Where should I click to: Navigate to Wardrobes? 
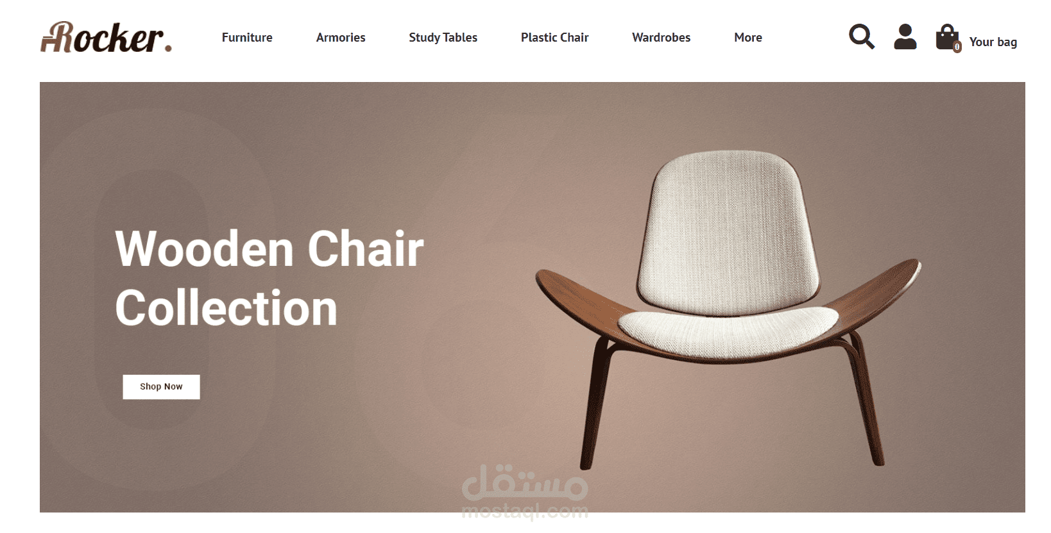[662, 38]
